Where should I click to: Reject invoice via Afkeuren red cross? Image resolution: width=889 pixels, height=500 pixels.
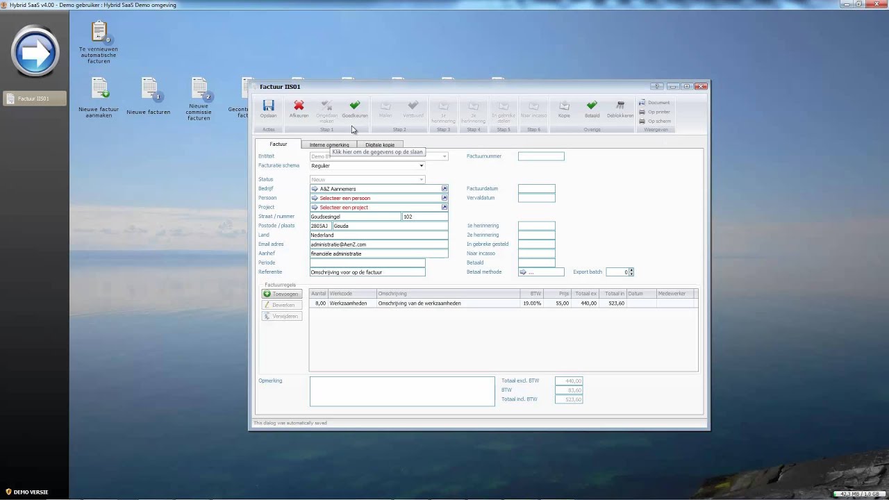point(299,109)
